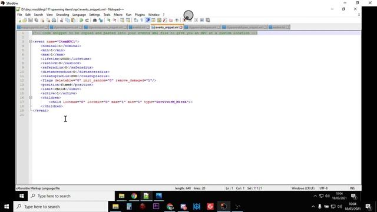
Task: Create a new document with New icon
Action: coord(19,20)
